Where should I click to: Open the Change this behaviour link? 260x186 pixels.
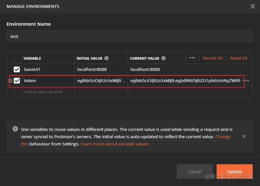tap(223, 137)
